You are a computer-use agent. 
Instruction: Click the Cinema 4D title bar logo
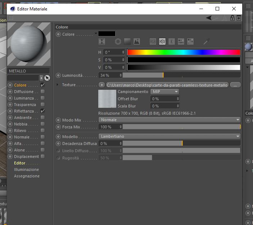pyautogui.click(x=13, y=9)
